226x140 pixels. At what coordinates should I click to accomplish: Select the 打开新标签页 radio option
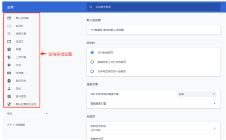click(x=92, y=53)
